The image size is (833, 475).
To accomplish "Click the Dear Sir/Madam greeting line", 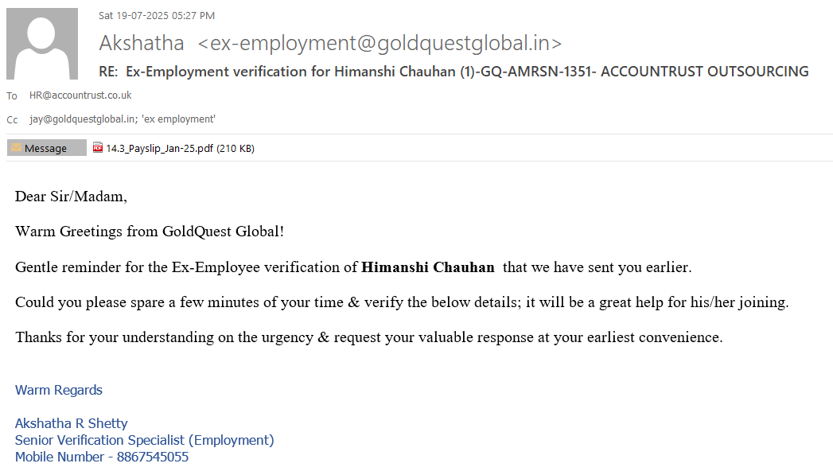I will tap(71, 197).
